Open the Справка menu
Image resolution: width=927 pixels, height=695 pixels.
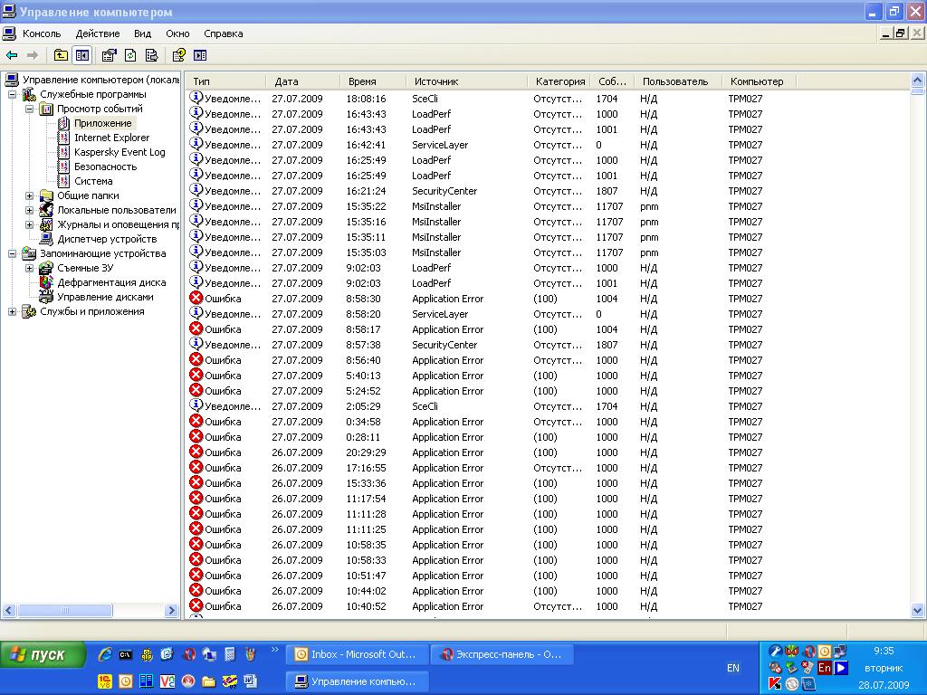pos(224,33)
